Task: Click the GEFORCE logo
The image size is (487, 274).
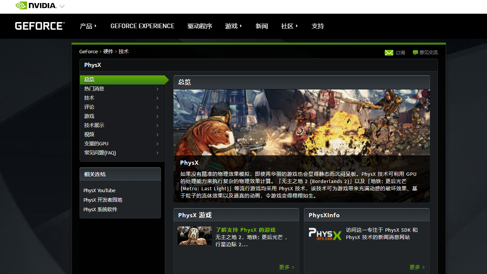Action: pyautogui.click(x=39, y=25)
